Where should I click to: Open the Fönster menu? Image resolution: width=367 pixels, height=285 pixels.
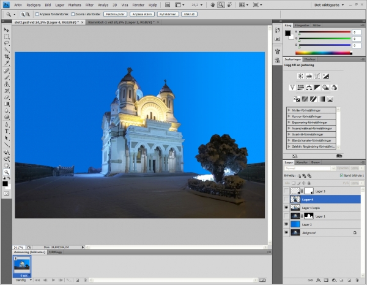pos(138,5)
